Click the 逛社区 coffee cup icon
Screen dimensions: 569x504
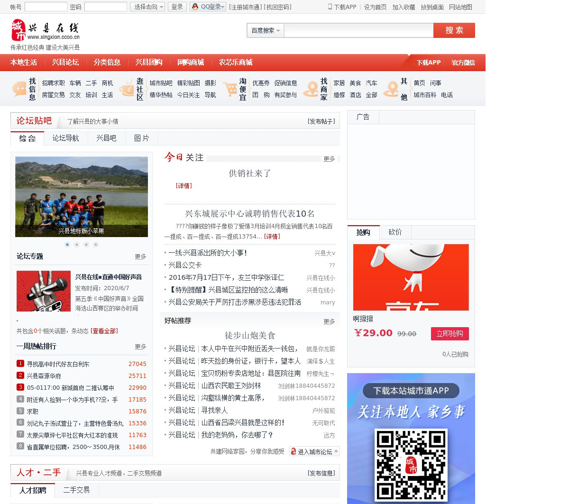click(x=127, y=89)
